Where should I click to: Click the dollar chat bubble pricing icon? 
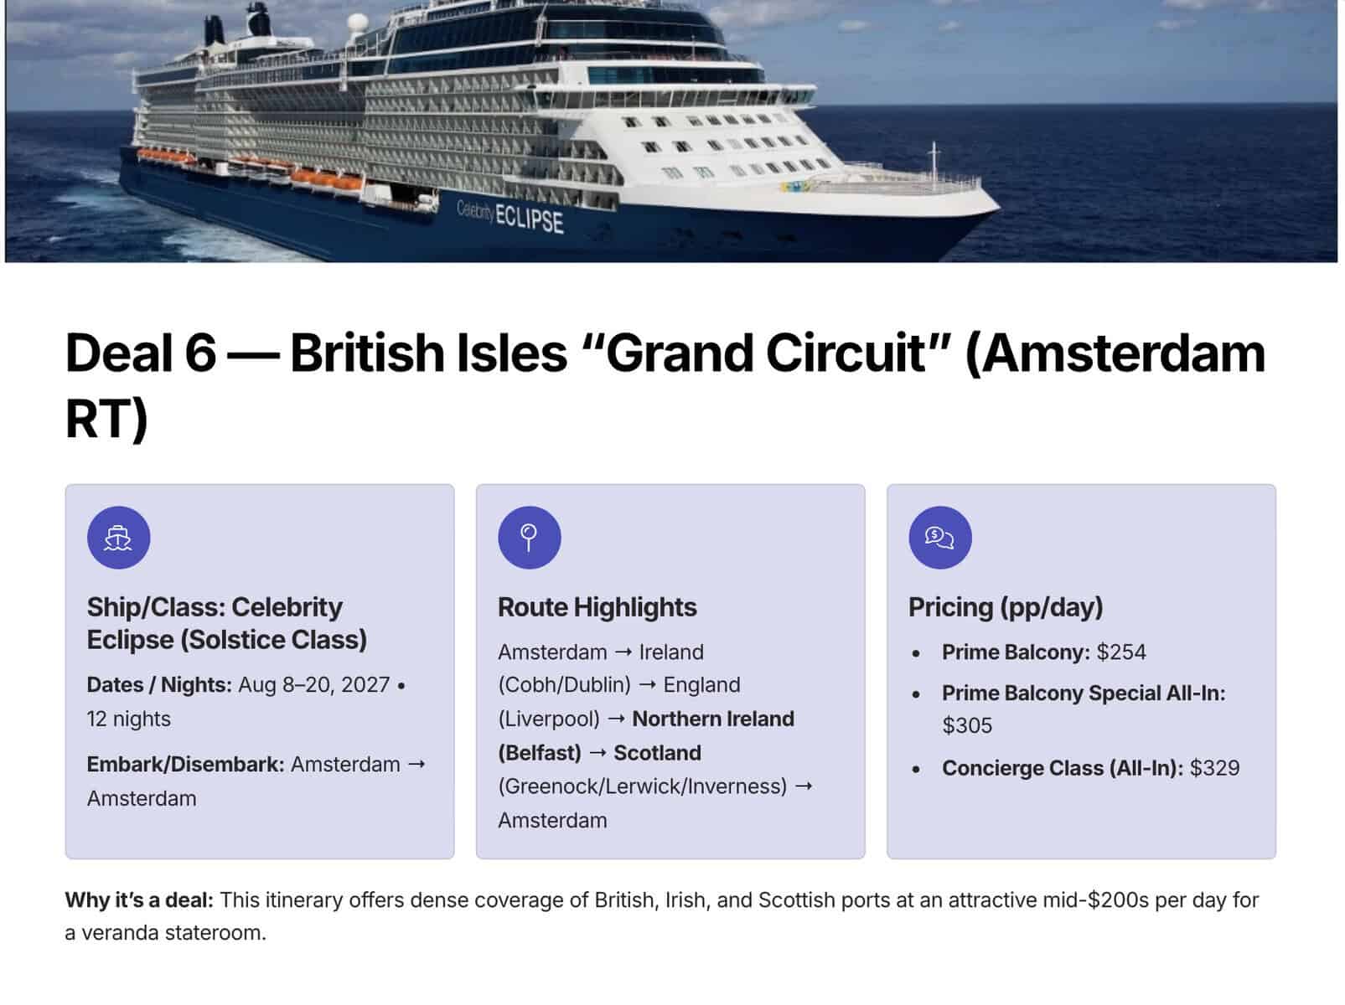(939, 538)
